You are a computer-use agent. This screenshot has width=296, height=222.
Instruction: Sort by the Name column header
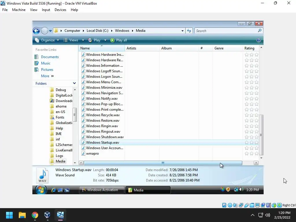101,48
